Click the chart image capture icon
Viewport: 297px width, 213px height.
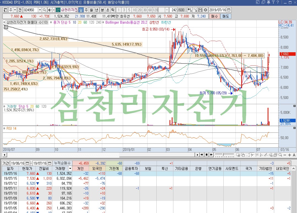click(x=275, y=155)
